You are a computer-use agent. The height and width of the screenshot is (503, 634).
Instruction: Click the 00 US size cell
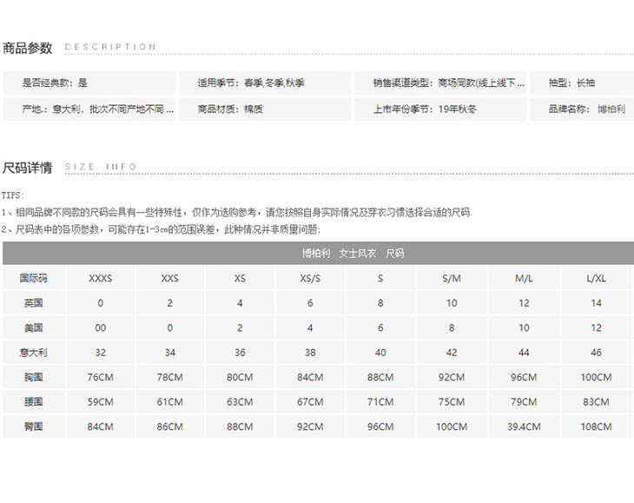100,328
